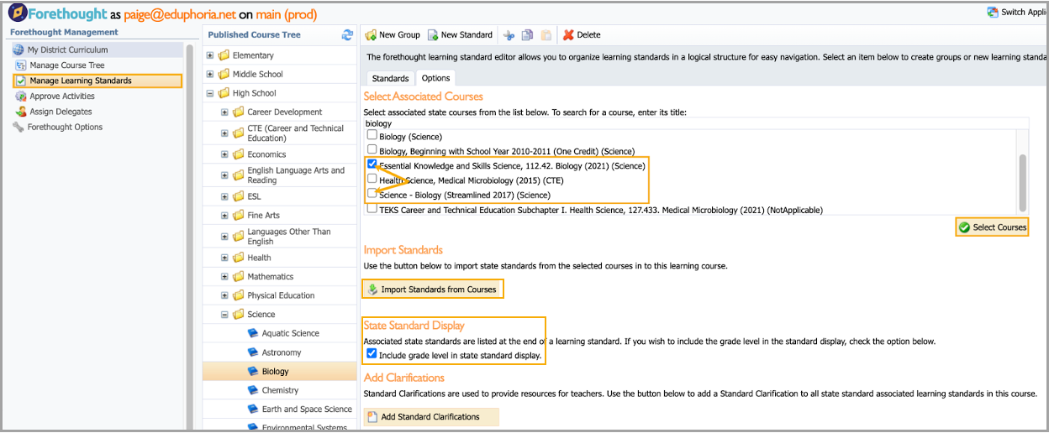
Task: Toggle Include grade level in state standard display
Action: click(x=372, y=355)
